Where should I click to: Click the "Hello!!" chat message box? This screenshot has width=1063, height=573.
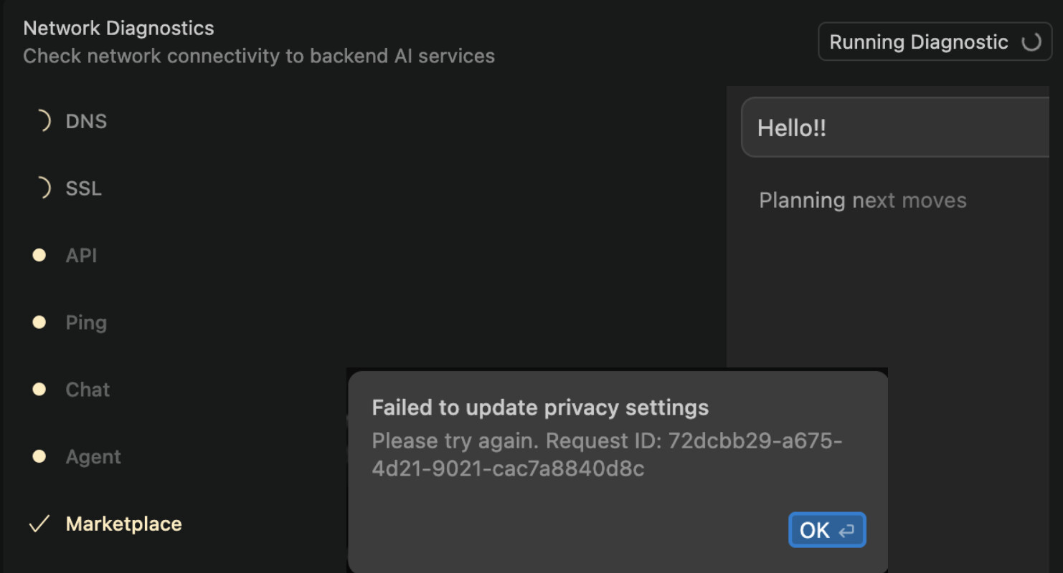[895, 127]
